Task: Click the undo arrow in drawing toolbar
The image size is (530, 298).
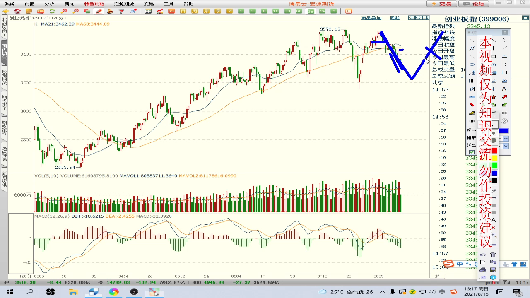Action: click(482, 255)
